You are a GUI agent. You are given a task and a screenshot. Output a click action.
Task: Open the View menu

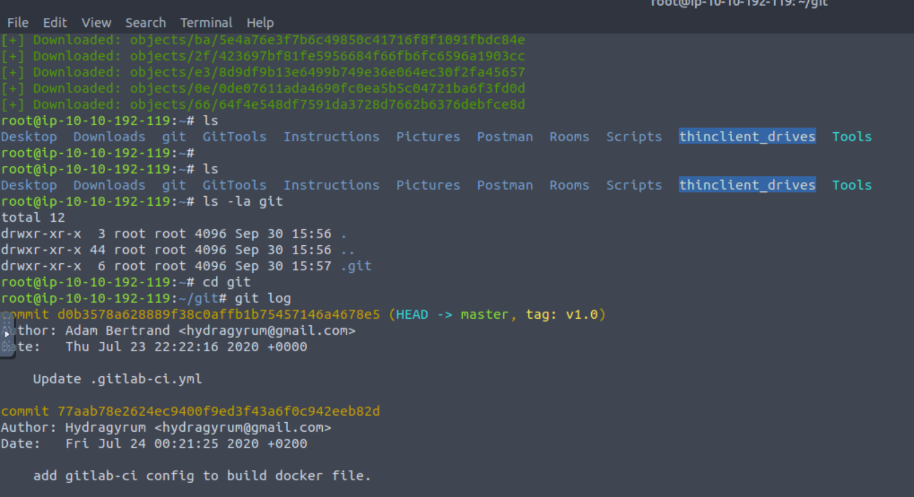(x=97, y=23)
